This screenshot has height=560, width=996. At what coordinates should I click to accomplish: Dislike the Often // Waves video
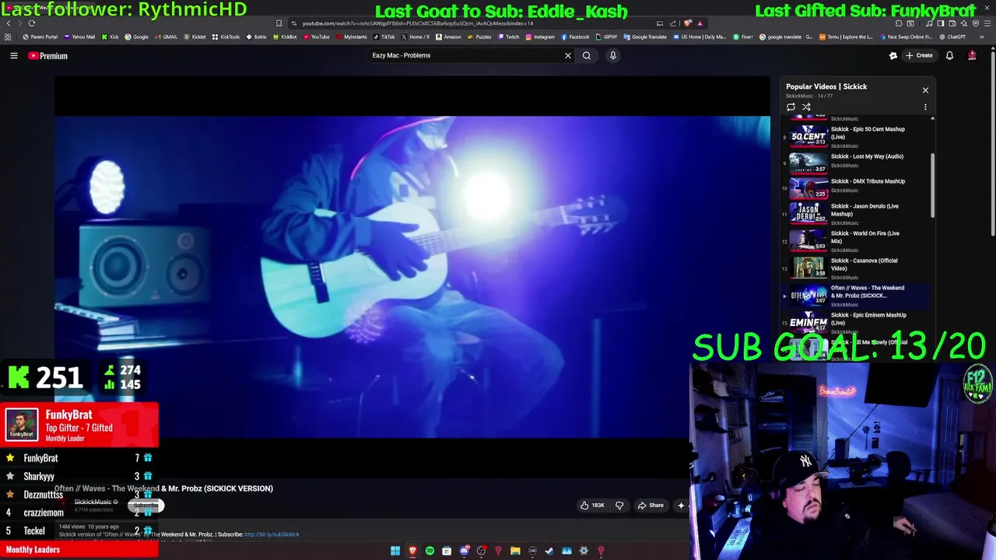coord(619,506)
